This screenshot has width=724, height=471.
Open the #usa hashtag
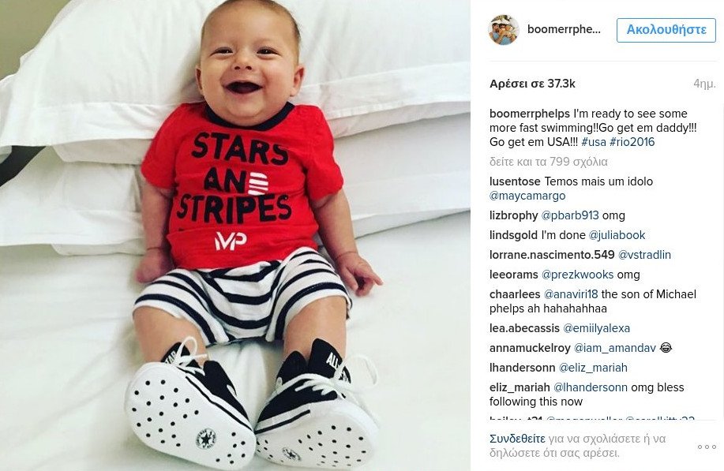[x=593, y=142]
